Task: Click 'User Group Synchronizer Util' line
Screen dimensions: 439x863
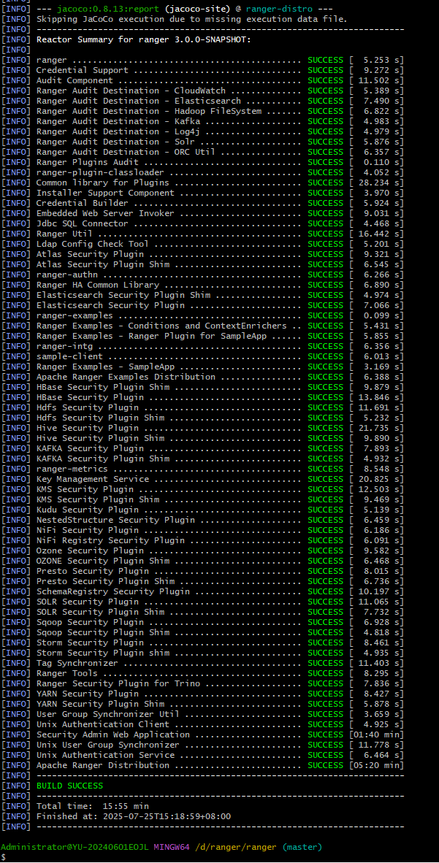Action: [203, 714]
